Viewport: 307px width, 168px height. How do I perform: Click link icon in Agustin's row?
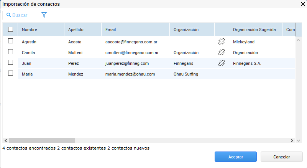[221, 42]
